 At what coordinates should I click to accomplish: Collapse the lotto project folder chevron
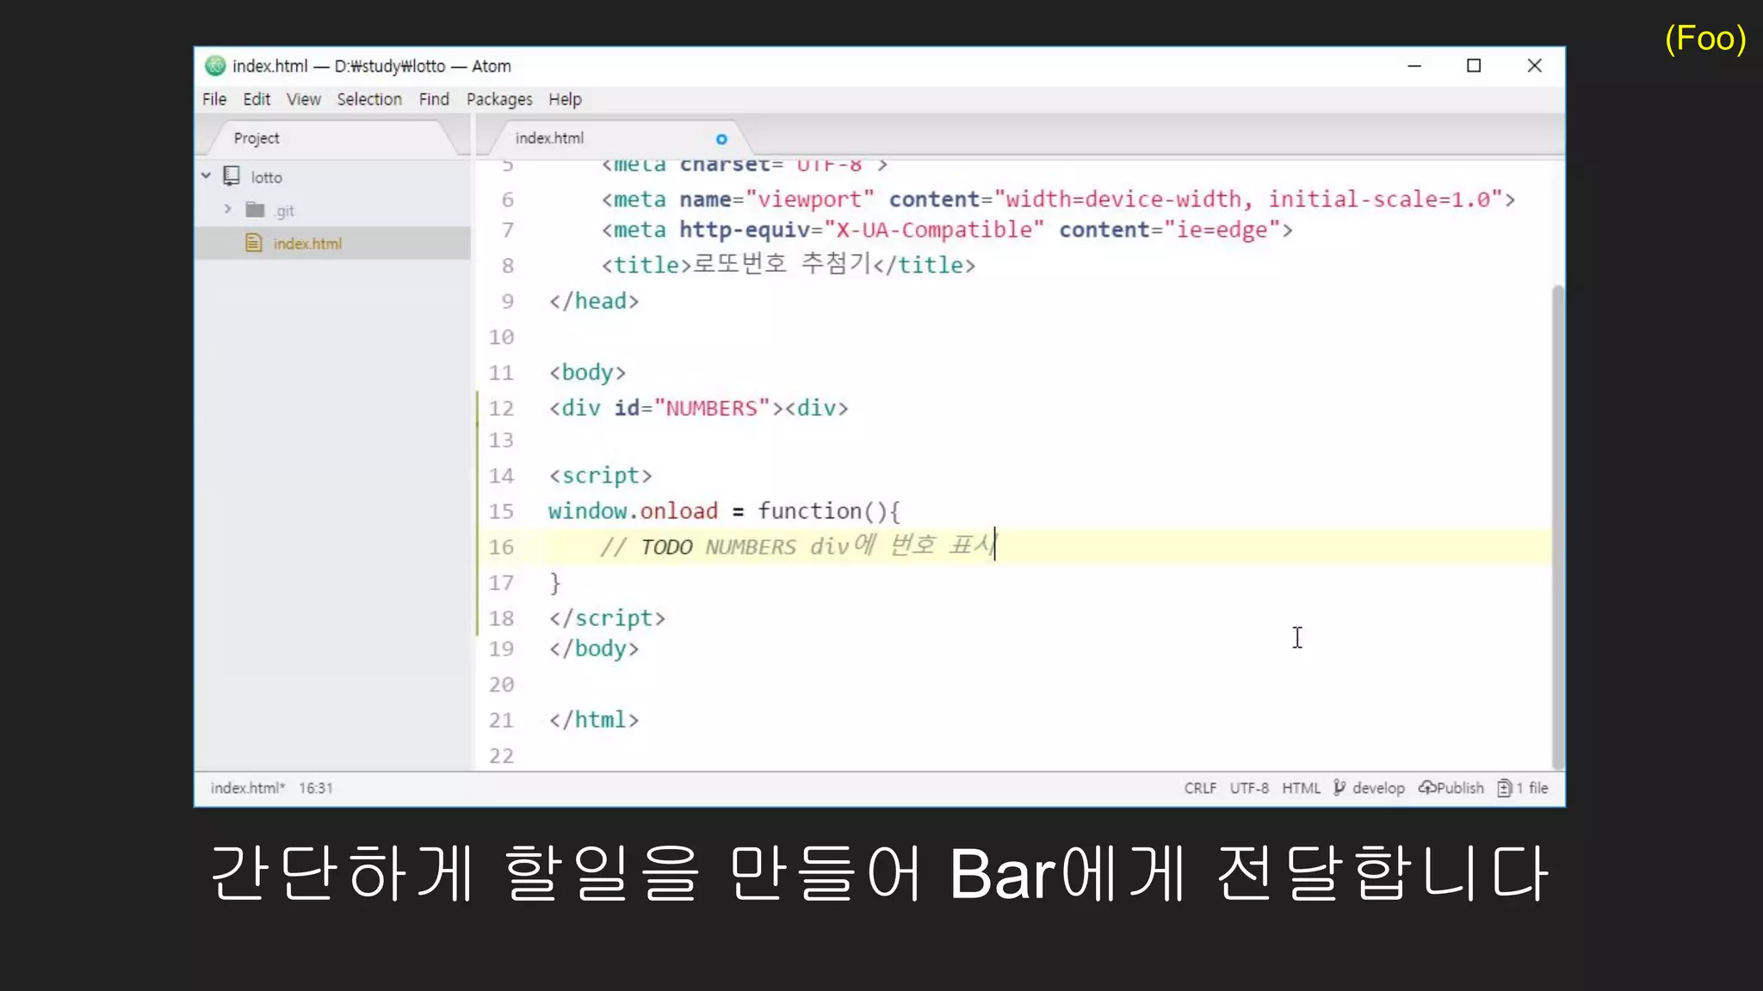point(207,176)
